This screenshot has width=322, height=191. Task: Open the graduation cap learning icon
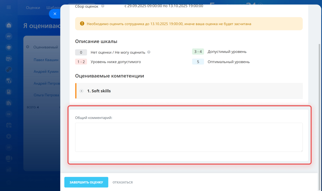[9, 47]
